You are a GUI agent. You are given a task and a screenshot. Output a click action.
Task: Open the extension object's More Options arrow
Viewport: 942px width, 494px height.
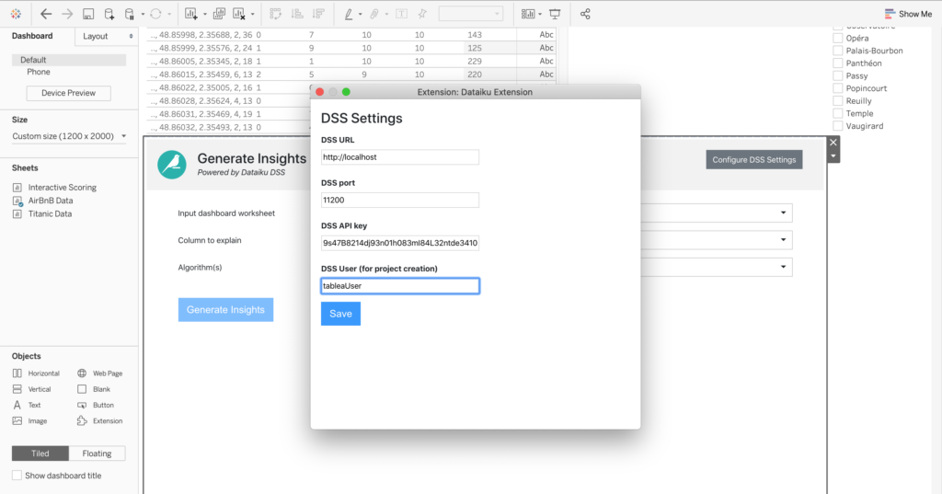pyautogui.click(x=833, y=156)
